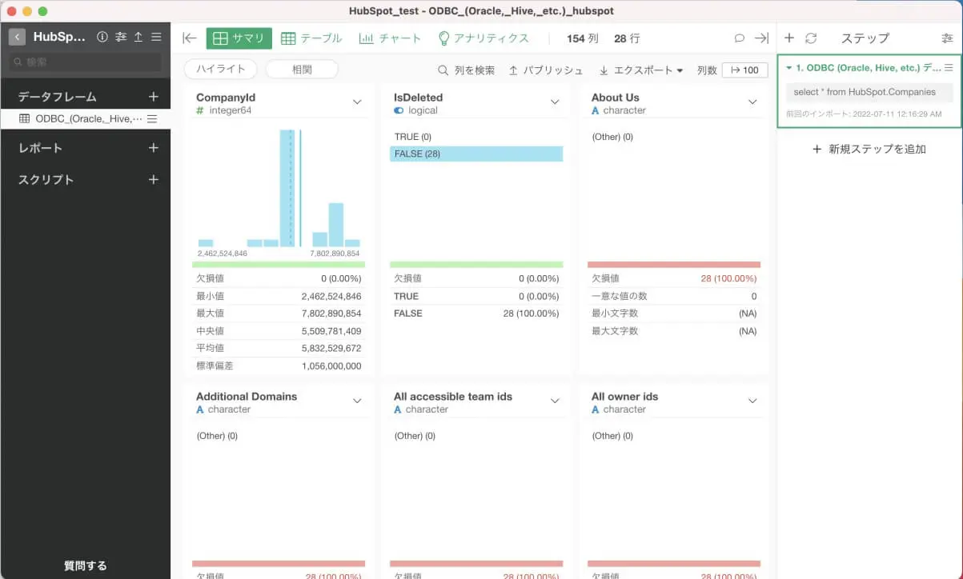Click 新規ステップを追加 button

pyautogui.click(x=869, y=149)
